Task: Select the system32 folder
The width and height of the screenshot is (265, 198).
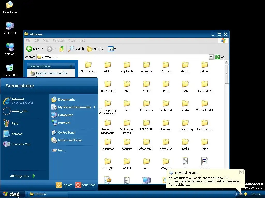Action: coord(166,144)
